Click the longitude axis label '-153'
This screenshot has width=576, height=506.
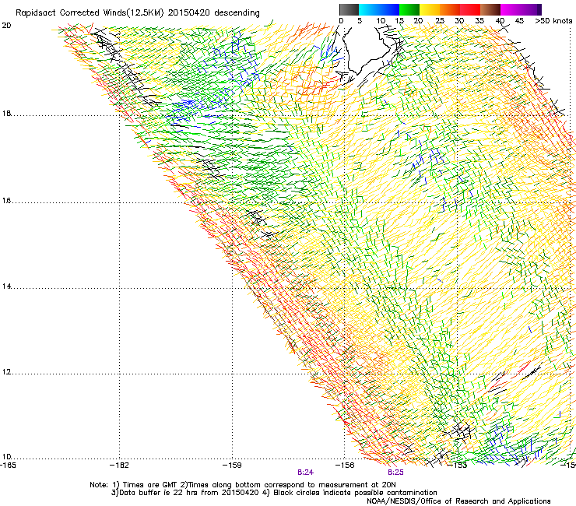458,466
